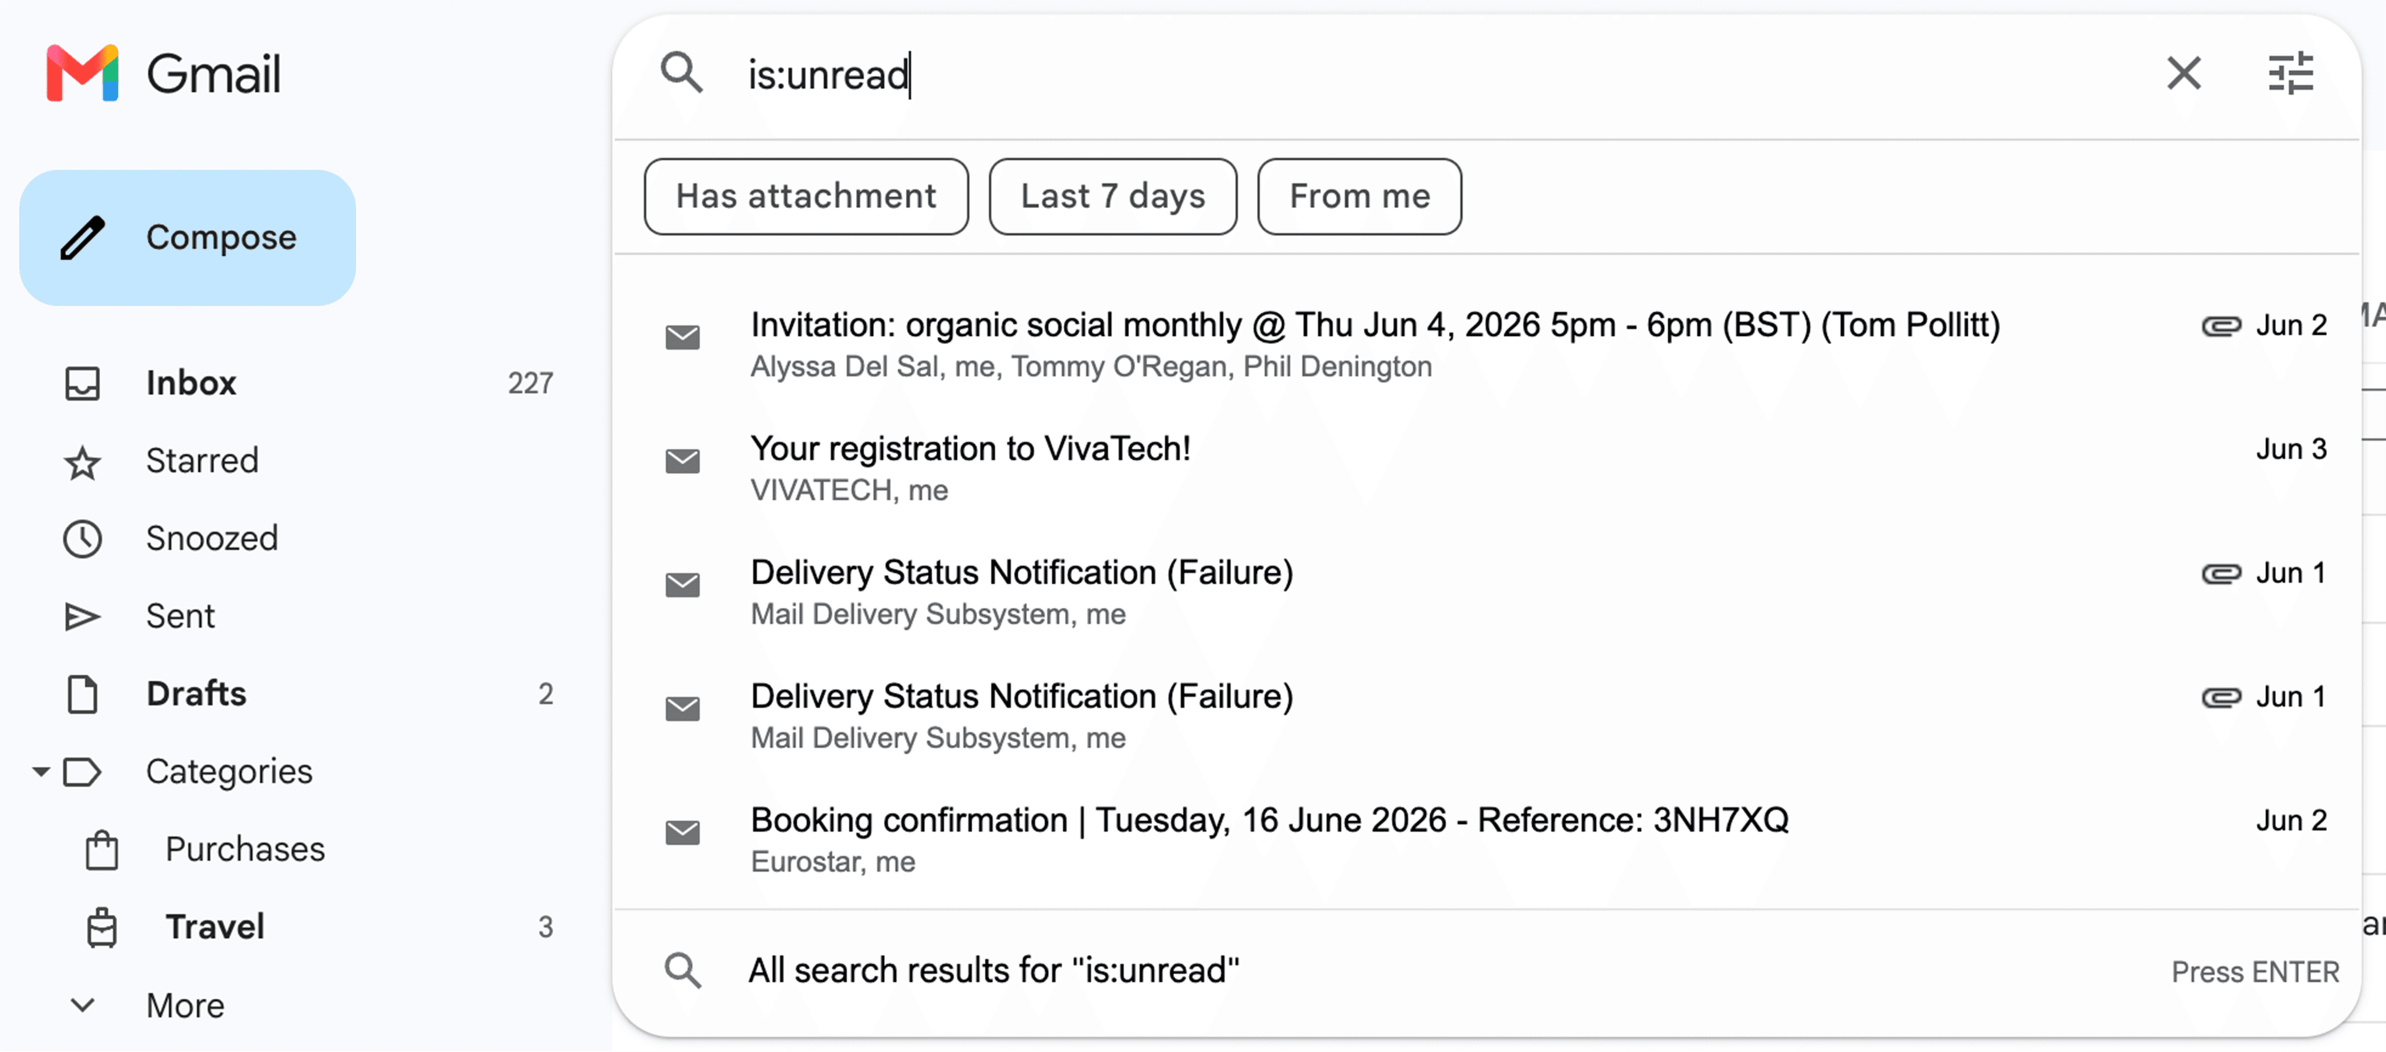Screen dimensions: 2386x1052
Task: Click the Jun 2 date on Eurostar booking
Action: pos(2290,822)
